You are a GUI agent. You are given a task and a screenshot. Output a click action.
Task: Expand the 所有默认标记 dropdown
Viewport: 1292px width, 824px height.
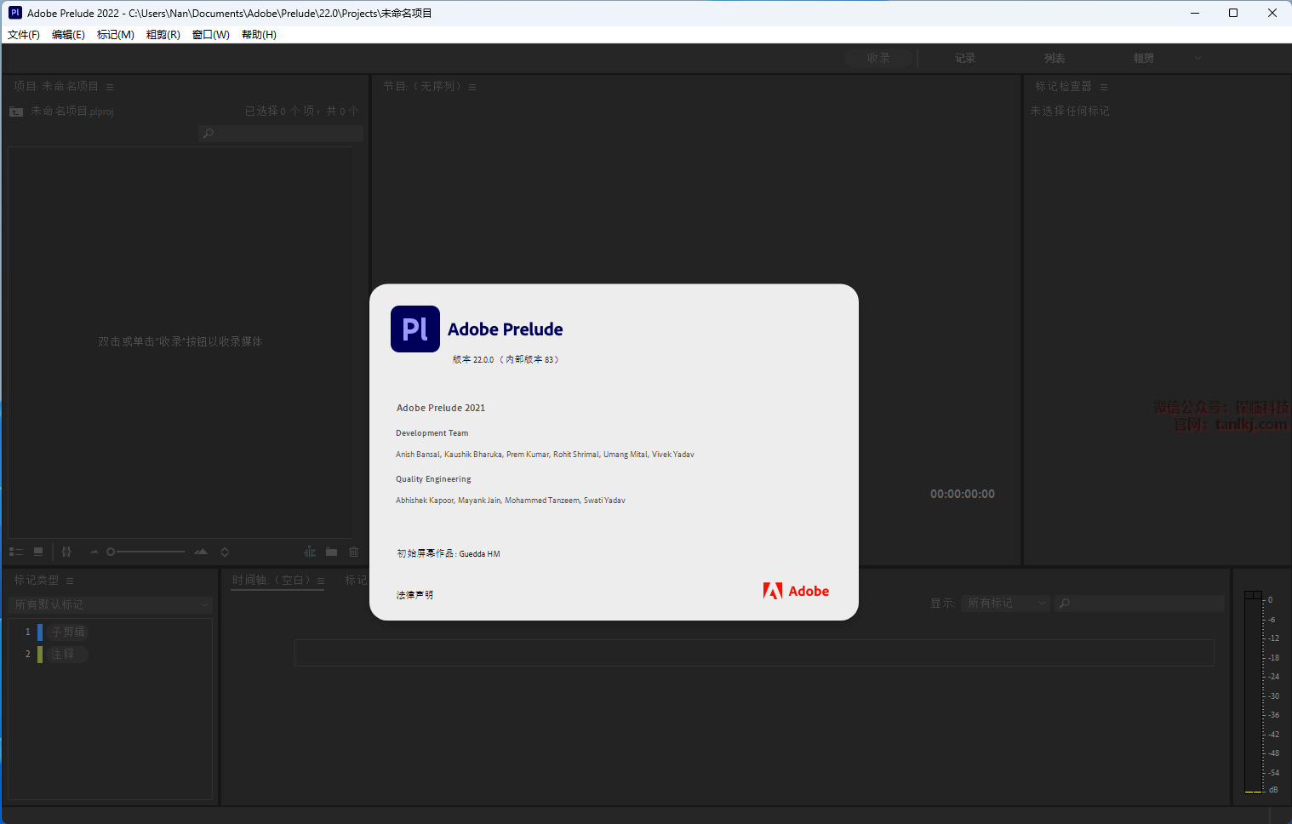pos(111,604)
